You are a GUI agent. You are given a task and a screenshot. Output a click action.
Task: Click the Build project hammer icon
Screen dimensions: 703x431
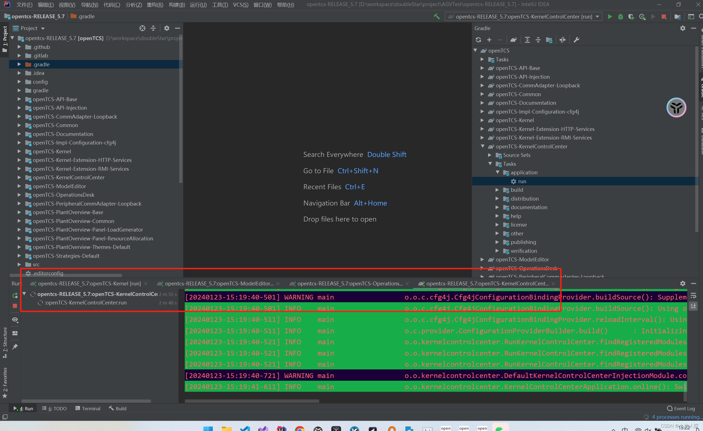(436, 17)
